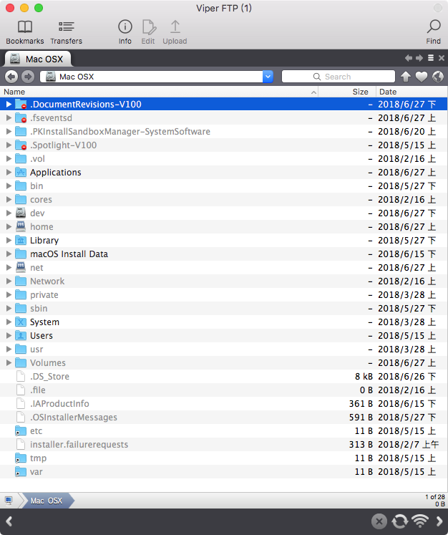Select the .Spotlight-V100 folder
This screenshot has height=535, width=448.
point(224,145)
